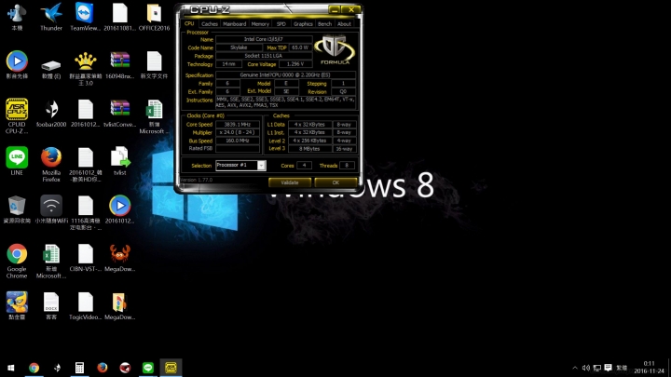Click the Core Voltage value 1.296 V
The width and height of the screenshot is (671, 377).
pos(295,64)
